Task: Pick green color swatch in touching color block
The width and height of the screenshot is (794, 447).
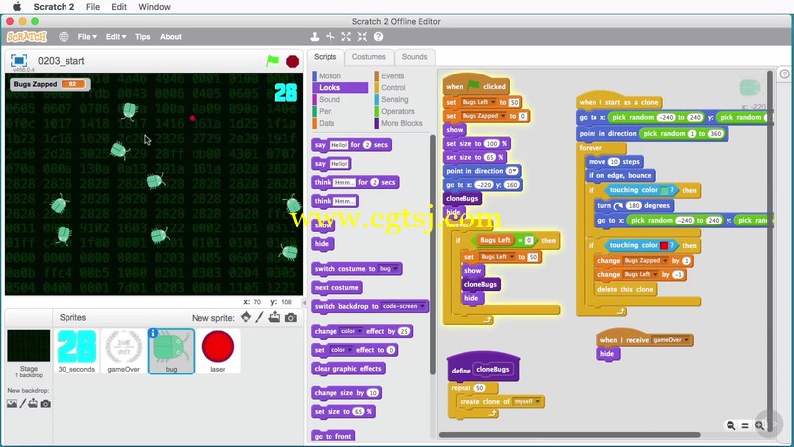Action: click(x=664, y=190)
